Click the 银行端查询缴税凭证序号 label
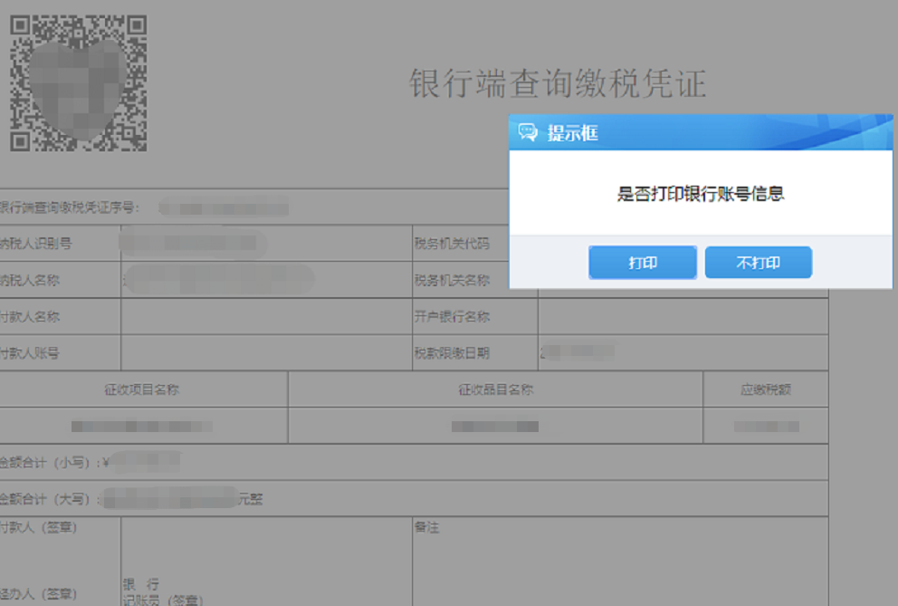898x606 pixels. coord(70,207)
